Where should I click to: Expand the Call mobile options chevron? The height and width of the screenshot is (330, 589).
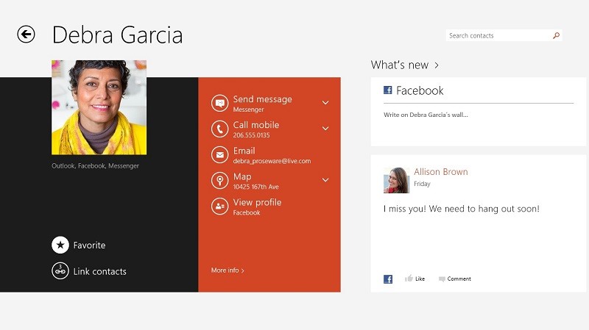click(325, 129)
